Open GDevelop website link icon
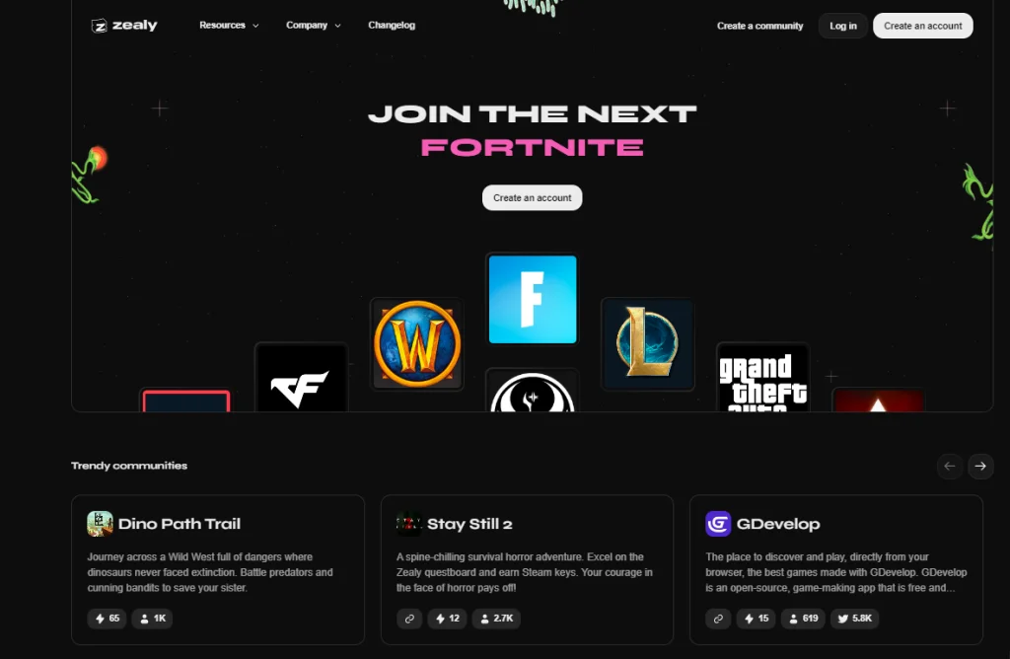1010x659 pixels. click(718, 619)
